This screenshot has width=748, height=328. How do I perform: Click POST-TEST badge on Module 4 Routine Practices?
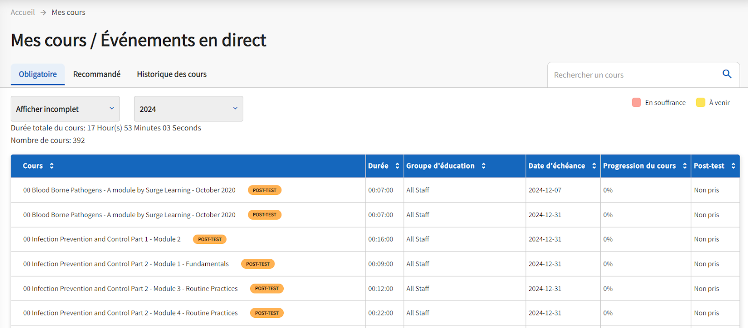[x=266, y=313]
